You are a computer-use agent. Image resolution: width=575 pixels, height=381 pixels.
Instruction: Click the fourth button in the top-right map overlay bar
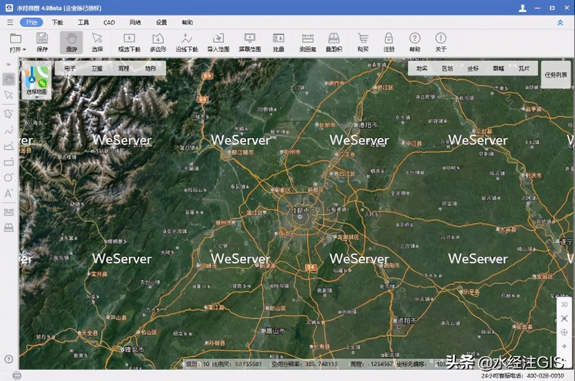[x=498, y=68]
